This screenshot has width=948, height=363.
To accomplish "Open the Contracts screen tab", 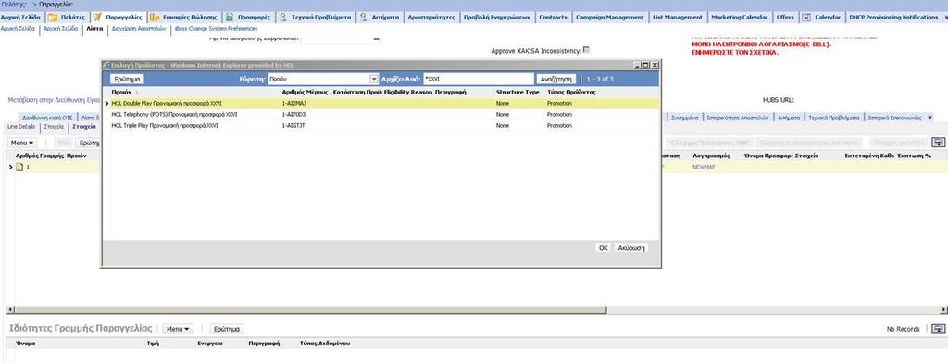I will click(553, 17).
